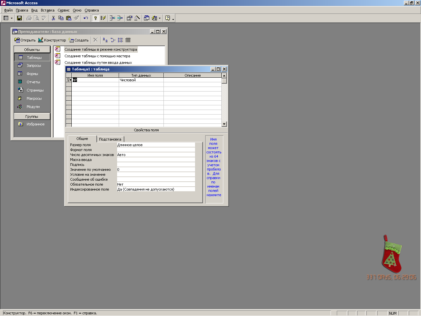Click the Copy icon in toolbar
The width and height of the screenshot is (421, 316).
pos(61,18)
